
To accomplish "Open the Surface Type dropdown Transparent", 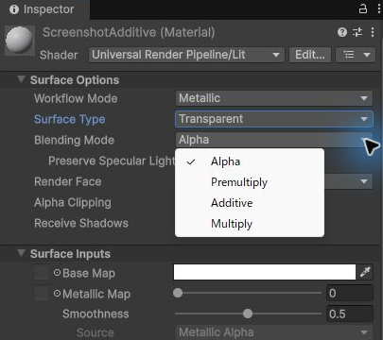I will pyautogui.click(x=274, y=119).
